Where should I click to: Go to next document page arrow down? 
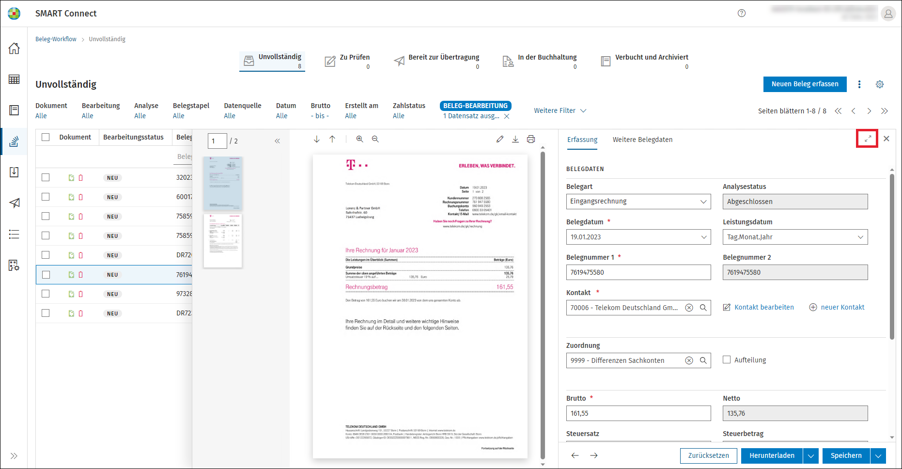[317, 139]
